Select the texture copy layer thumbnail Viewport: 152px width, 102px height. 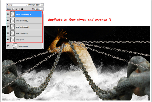pyautogui.click(x=15, y=46)
